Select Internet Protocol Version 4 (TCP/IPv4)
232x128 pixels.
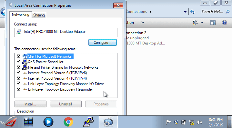(57, 78)
